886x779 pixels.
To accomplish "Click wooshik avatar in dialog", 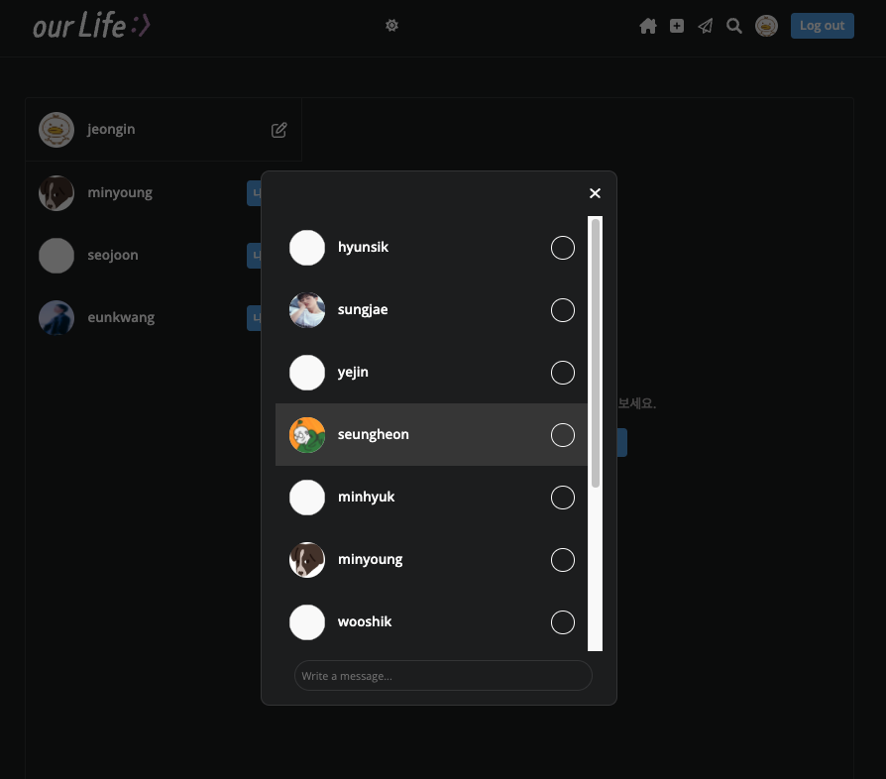I will (307, 622).
